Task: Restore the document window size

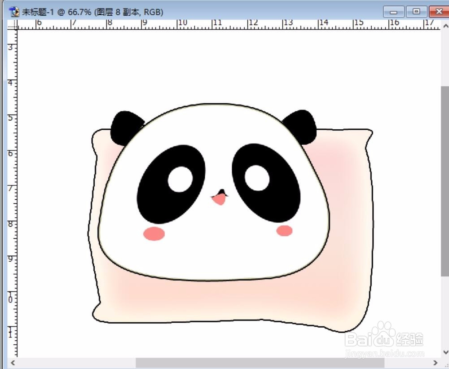Action: point(416,12)
